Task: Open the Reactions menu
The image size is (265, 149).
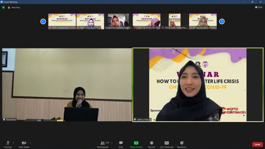Action: (182, 145)
